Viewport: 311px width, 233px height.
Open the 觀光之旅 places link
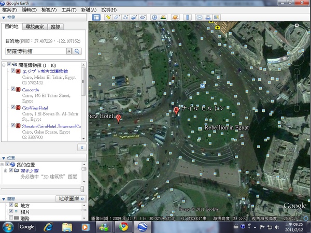tap(30, 170)
